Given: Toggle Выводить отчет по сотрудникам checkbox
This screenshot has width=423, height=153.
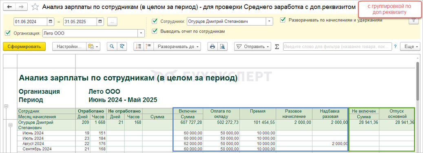Looking at the screenshot, I should 155,31.
